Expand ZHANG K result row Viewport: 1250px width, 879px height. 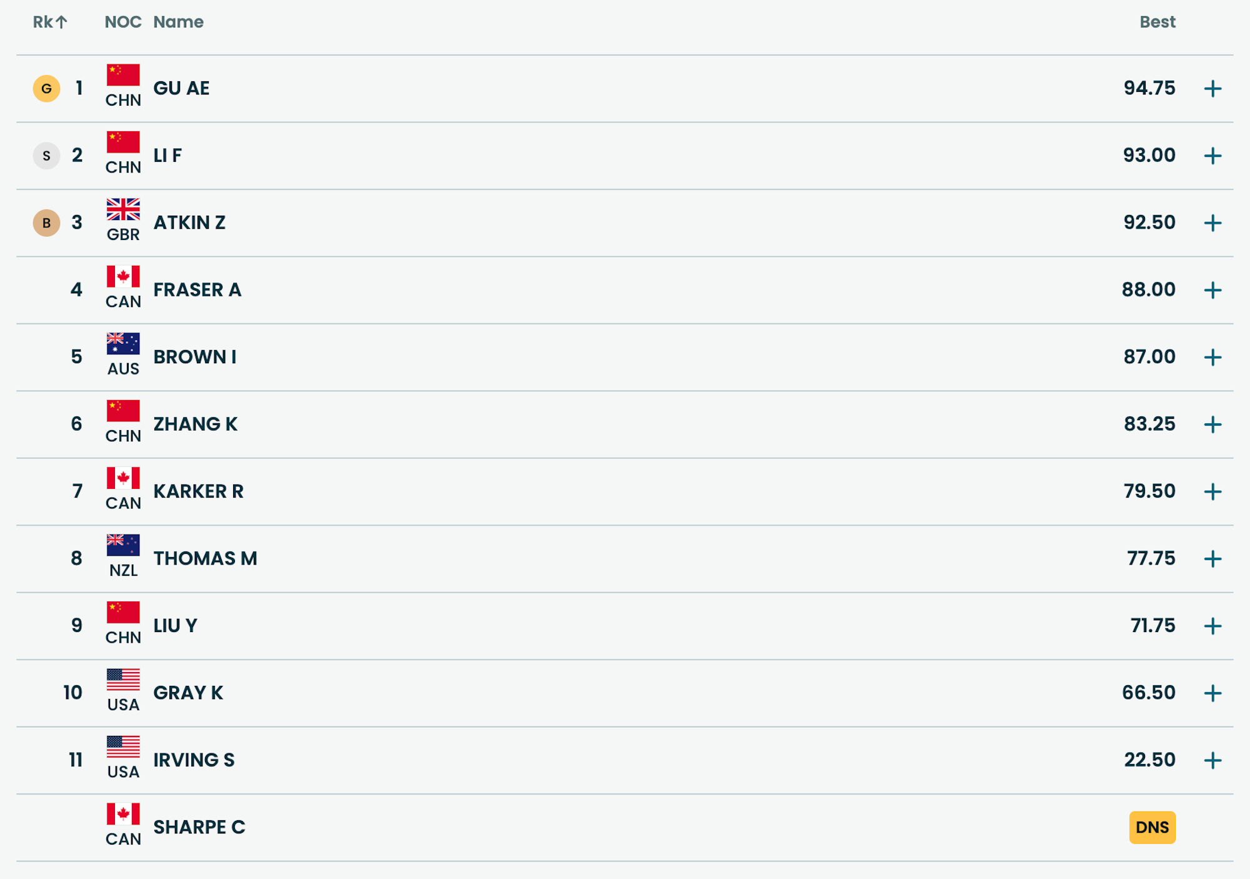1212,424
